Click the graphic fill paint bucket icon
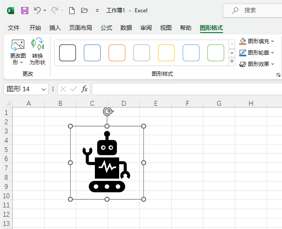282x229 pixels. [x=243, y=41]
